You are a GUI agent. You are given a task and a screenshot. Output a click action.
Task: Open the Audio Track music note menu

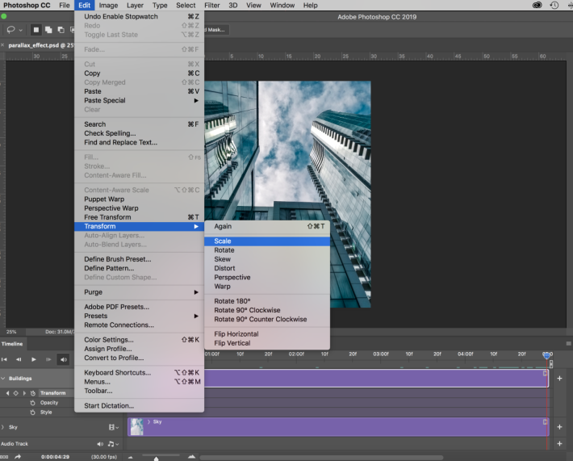[113, 444]
